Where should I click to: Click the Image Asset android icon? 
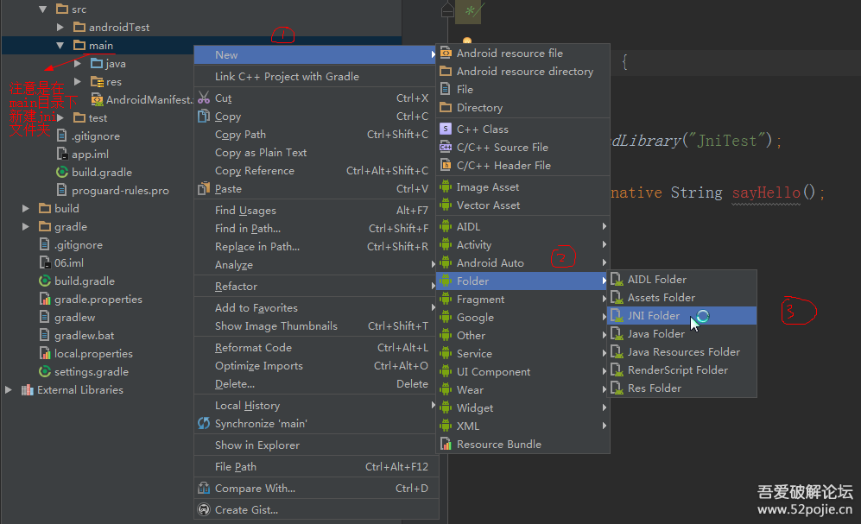446,186
